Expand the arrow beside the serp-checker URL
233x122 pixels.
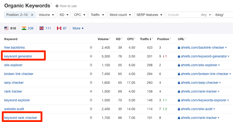click(x=220, y=83)
